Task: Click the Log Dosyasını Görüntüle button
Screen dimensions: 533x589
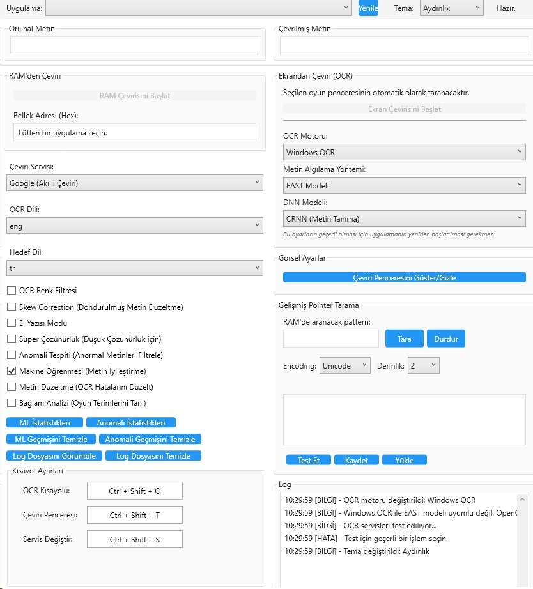Action: pos(54,455)
